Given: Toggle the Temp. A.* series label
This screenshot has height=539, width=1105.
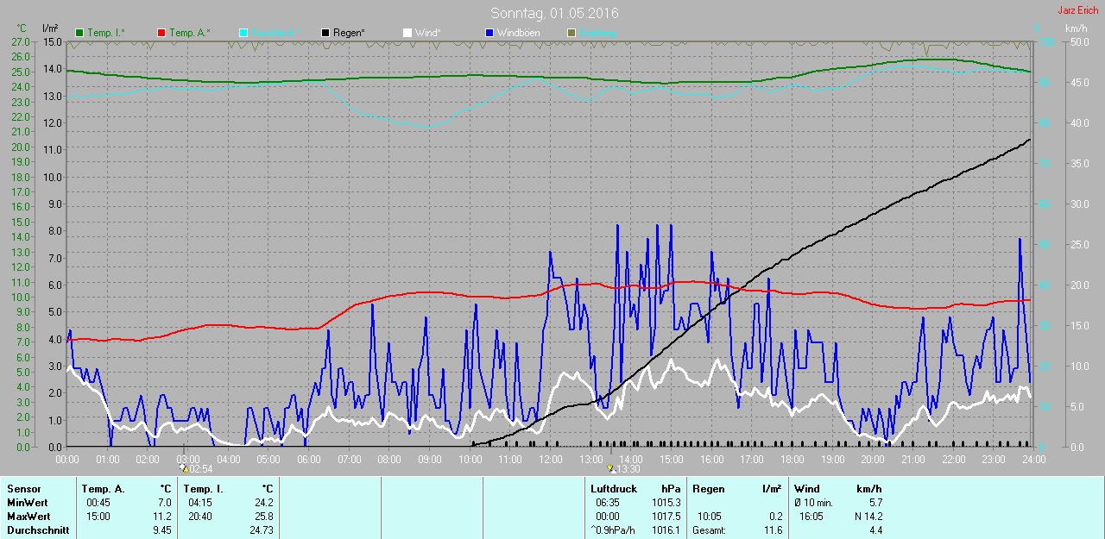Looking at the screenshot, I should pyautogui.click(x=190, y=33).
